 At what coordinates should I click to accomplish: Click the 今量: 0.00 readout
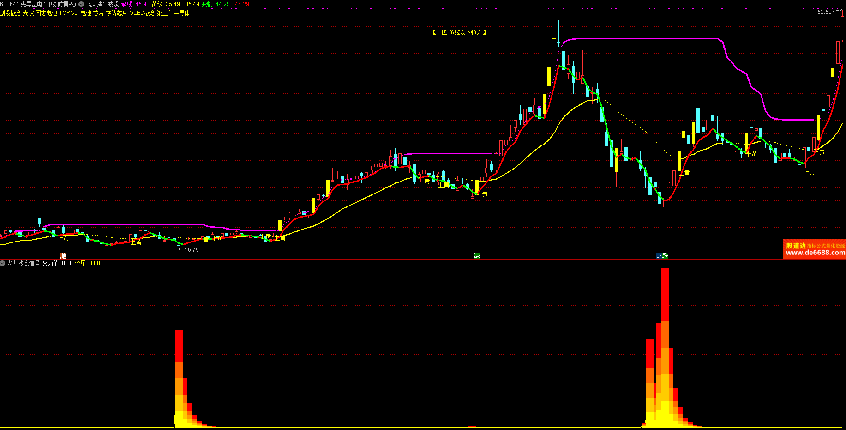[x=88, y=263]
